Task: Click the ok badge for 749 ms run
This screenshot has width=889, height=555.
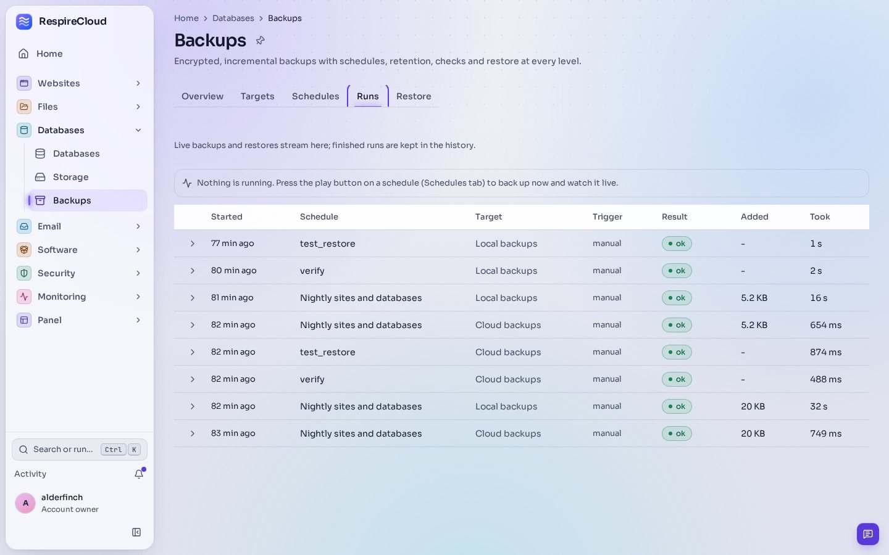Action: pos(677,434)
